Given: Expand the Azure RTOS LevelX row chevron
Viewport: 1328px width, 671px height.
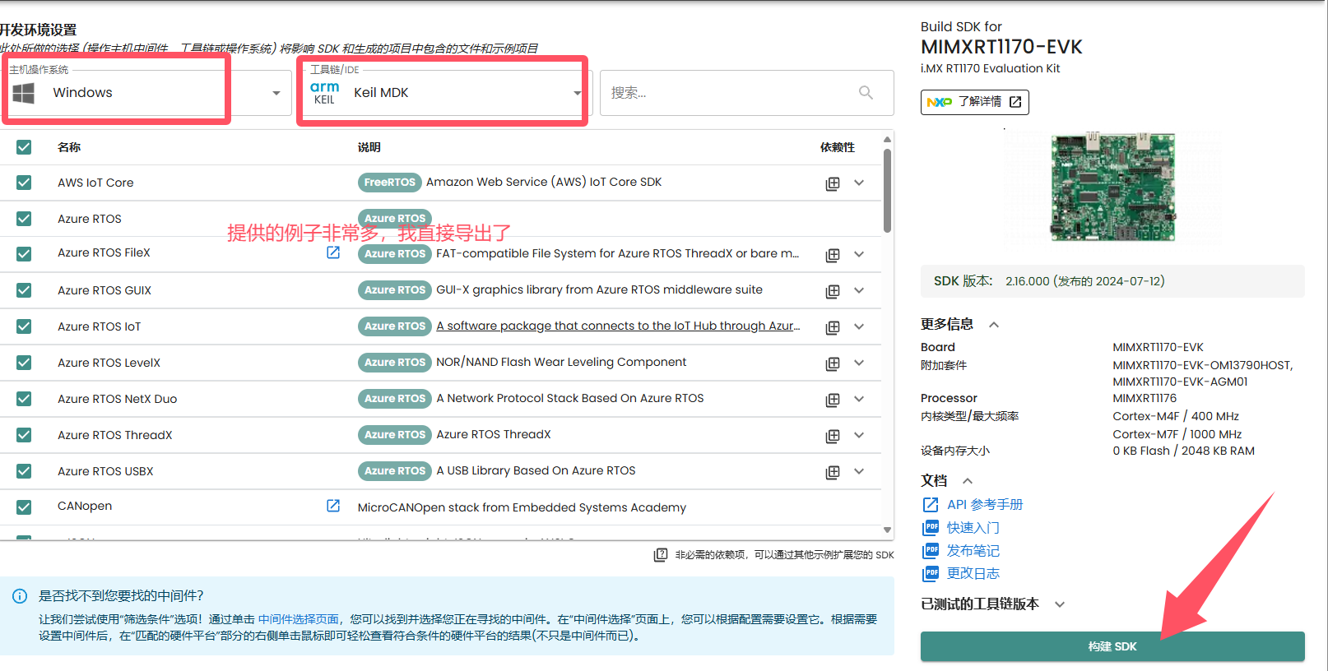Looking at the screenshot, I should (859, 363).
